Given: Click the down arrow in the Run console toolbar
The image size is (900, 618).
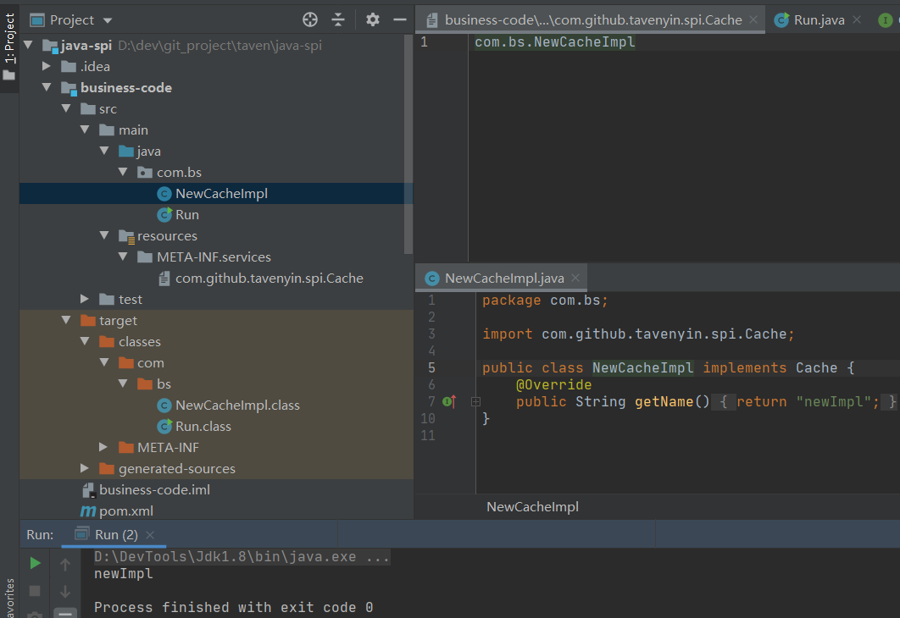Looking at the screenshot, I should click(x=64, y=591).
